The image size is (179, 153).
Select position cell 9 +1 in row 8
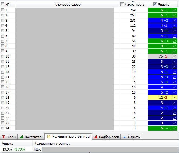coord(163,46)
